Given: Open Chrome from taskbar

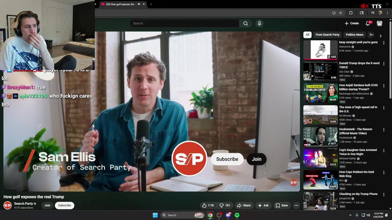Looking at the screenshot, I should tap(210, 215).
